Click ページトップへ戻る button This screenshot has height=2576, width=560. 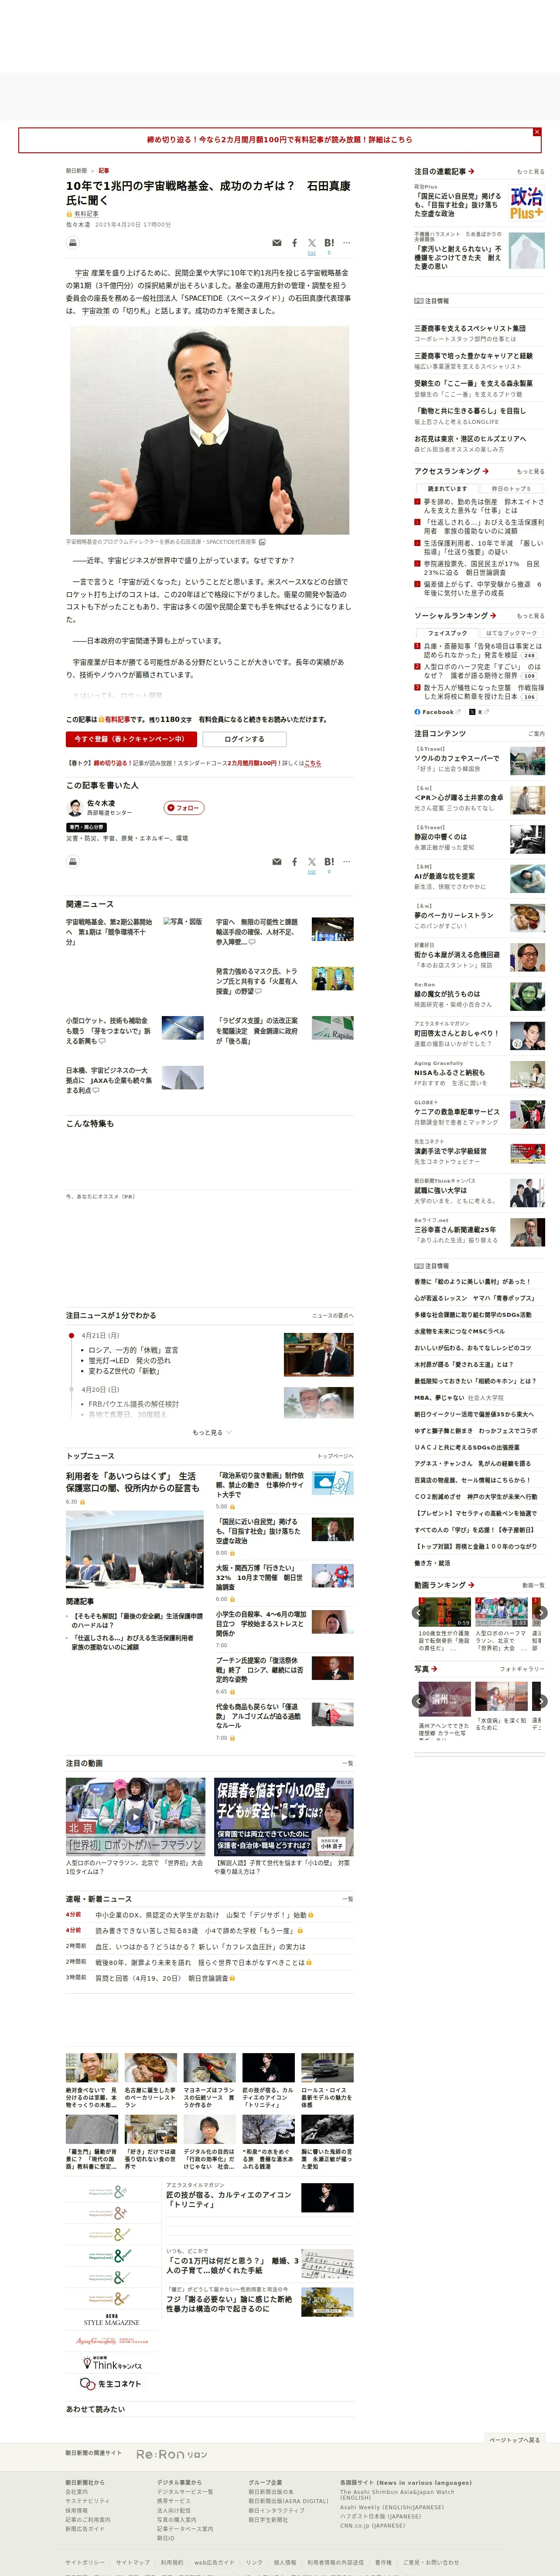[x=514, y=2439]
